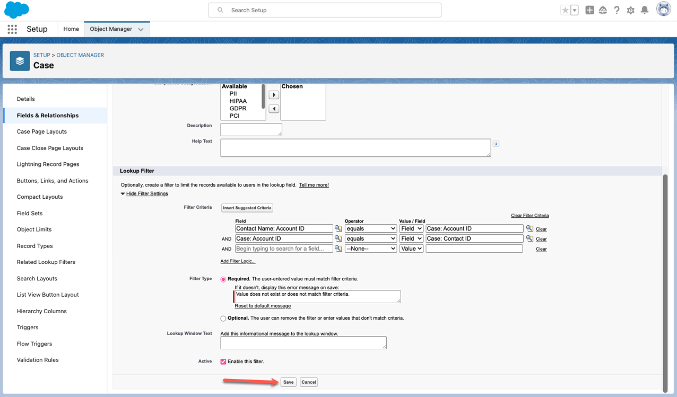Viewport: 677px width, 397px height.
Task: Click the Save button
Action: click(288, 382)
